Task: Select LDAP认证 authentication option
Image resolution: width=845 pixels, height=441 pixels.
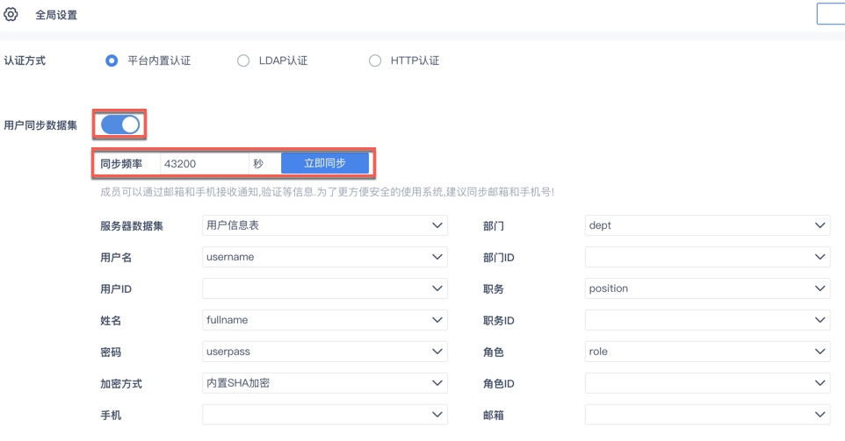Action: [x=243, y=60]
